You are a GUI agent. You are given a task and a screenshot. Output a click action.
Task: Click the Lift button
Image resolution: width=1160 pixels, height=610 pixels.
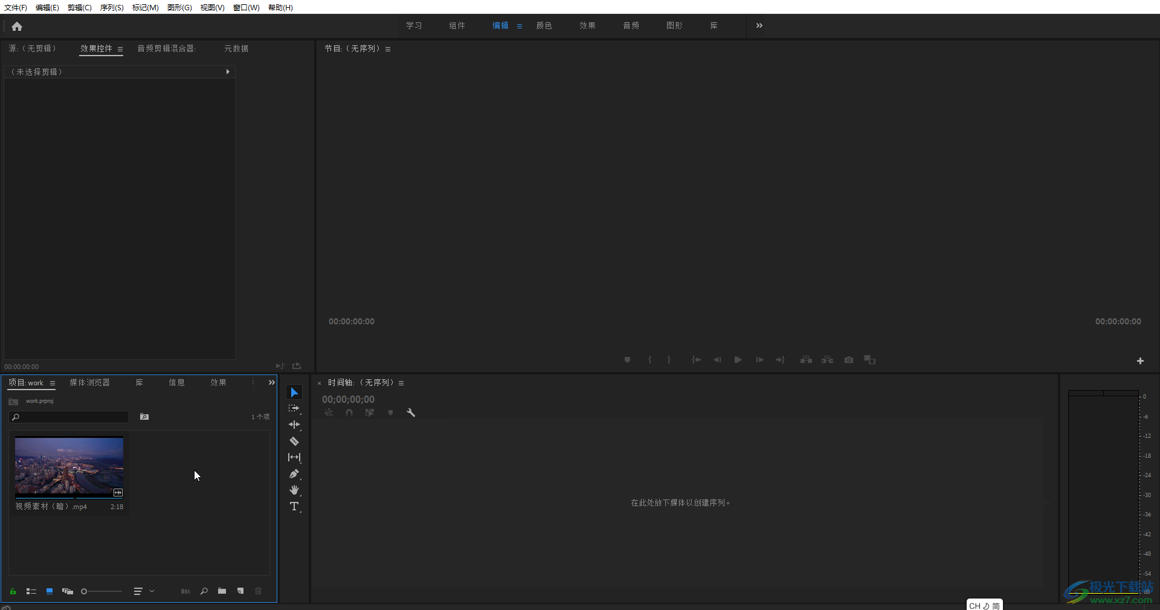tap(806, 360)
